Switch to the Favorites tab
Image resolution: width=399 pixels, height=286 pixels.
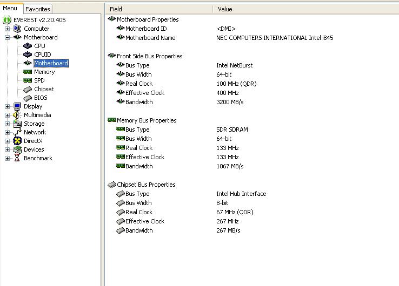(x=38, y=9)
